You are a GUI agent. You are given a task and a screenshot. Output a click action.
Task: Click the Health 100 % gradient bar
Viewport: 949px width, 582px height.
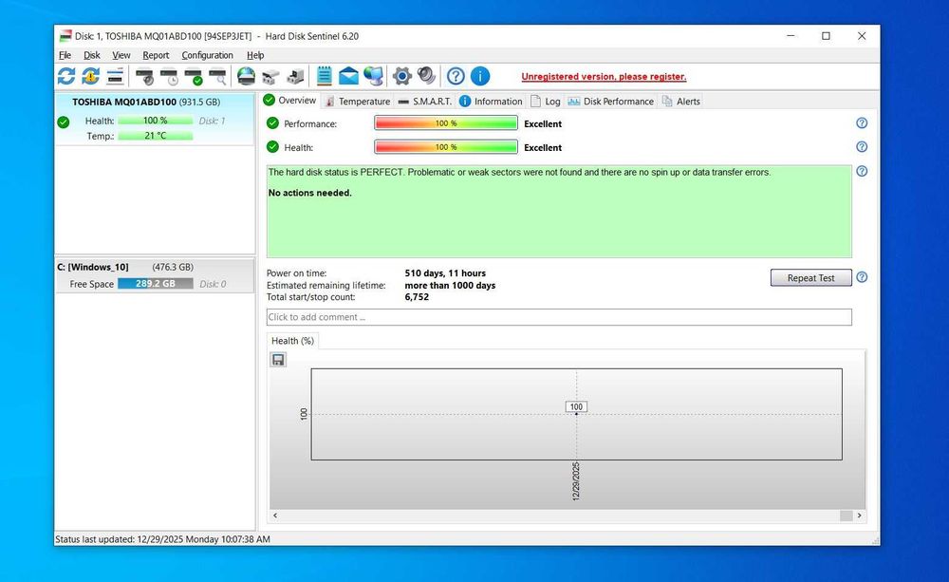446,146
